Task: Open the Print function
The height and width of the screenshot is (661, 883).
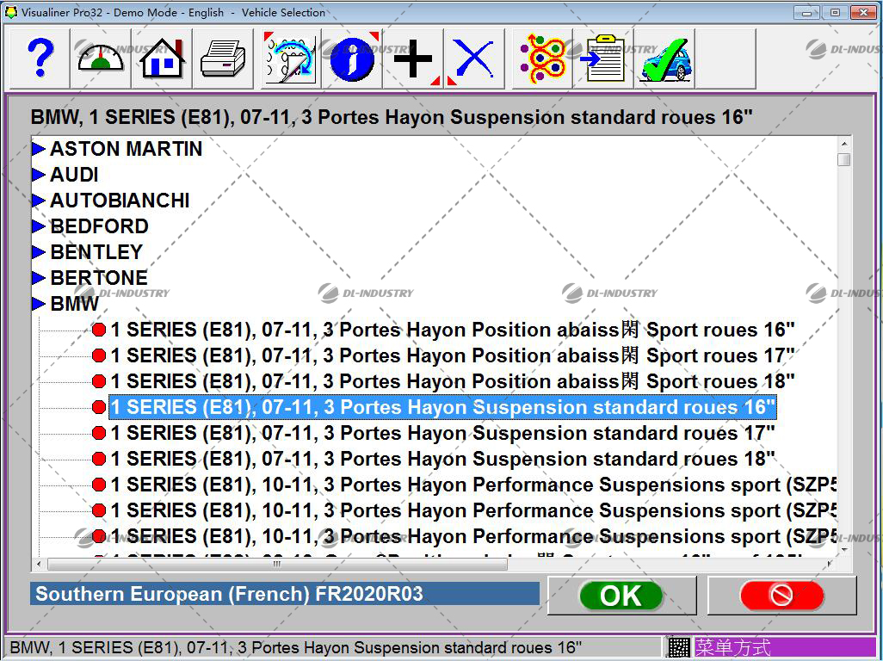Action: point(223,59)
